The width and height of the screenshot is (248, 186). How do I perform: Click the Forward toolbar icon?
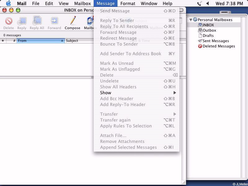(x=54, y=21)
